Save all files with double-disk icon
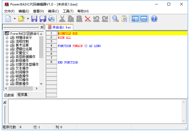The width and height of the screenshot is (190, 132). (x=43, y=19)
